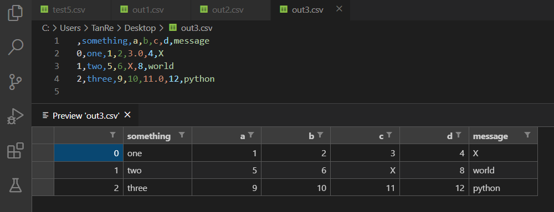The image size is (554, 212).
Task: Open the Testing flask icon
Action: [15, 185]
